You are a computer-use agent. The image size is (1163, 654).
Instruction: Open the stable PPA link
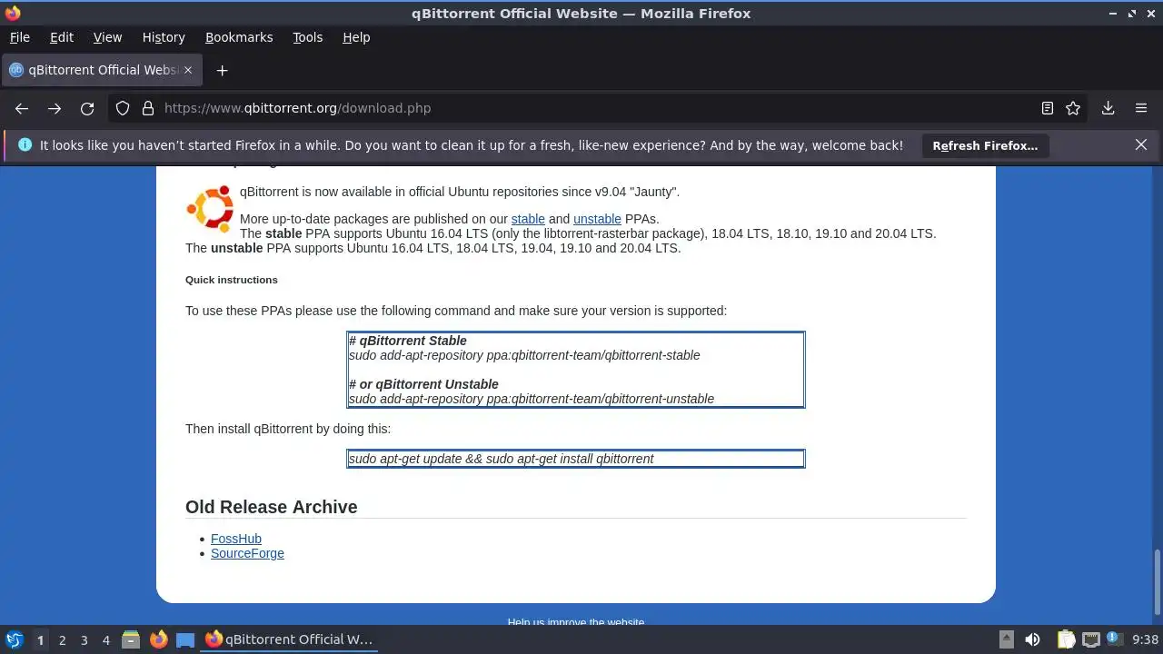[528, 219]
